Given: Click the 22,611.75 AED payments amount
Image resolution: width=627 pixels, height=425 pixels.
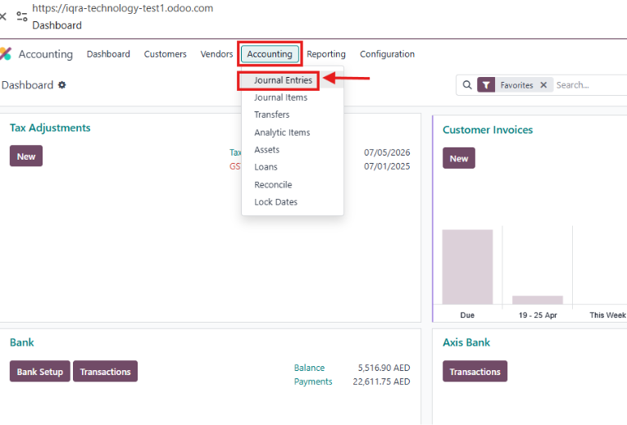Looking at the screenshot, I should tap(381, 382).
